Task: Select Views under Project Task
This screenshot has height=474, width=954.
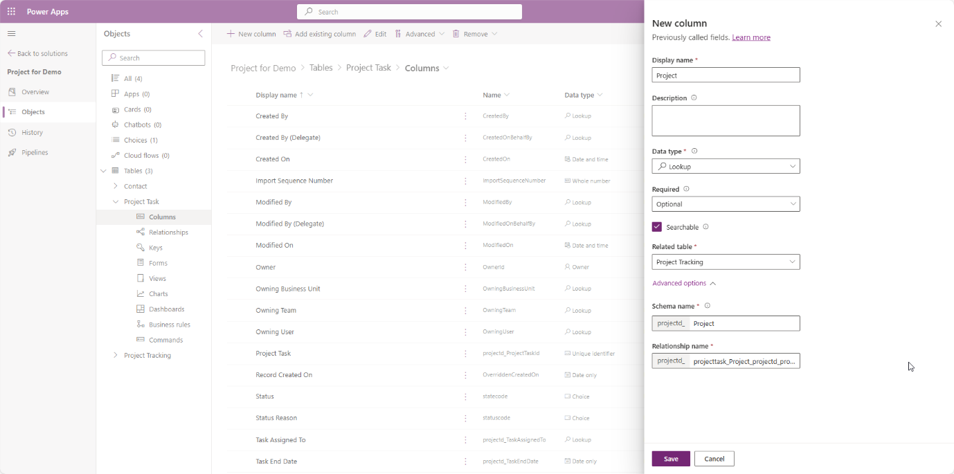Action: coord(157,278)
